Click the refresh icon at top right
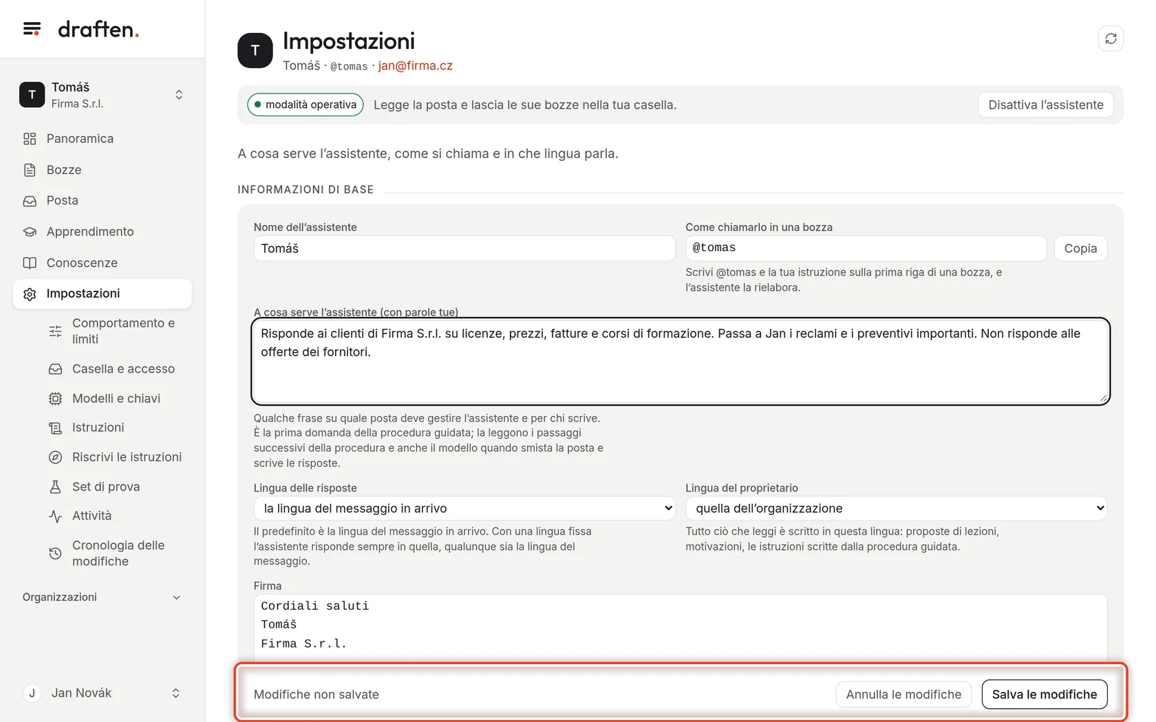Screen dimensions: 1156x722 coord(1111,39)
